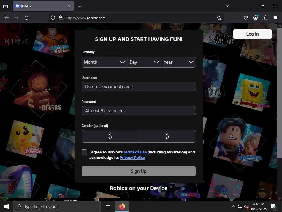Check the agree to terms checkbox
This screenshot has height=212, width=282.
[x=84, y=152]
